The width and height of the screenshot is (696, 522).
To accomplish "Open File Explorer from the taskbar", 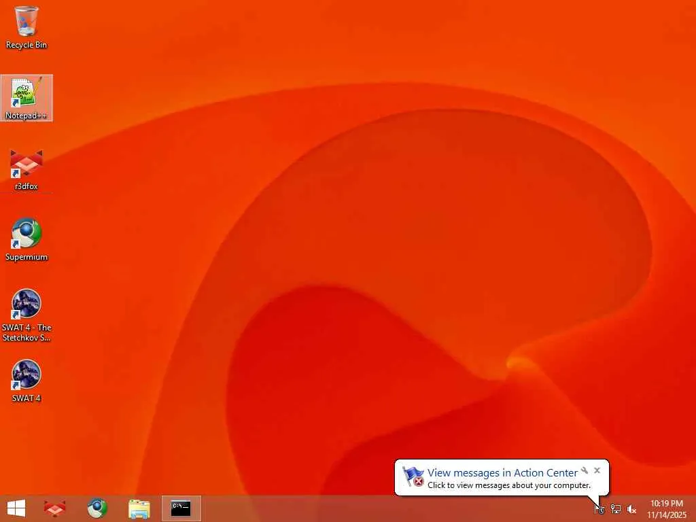I will pyautogui.click(x=139, y=508).
